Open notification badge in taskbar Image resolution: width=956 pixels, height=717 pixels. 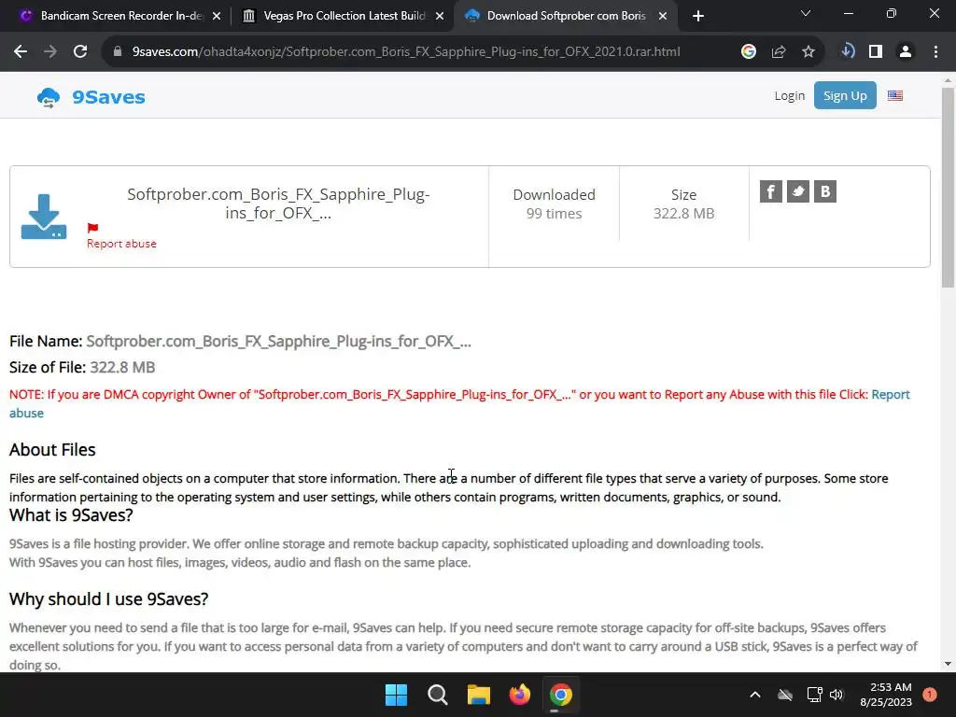click(930, 695)
